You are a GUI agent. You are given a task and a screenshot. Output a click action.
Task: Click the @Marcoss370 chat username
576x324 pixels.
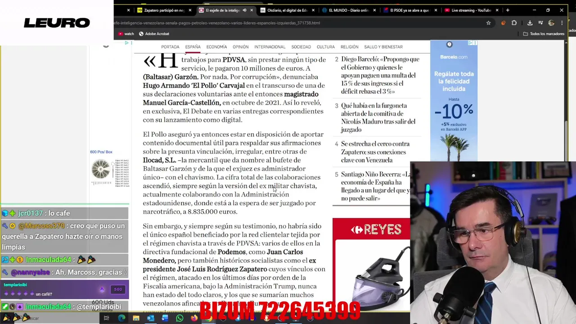[41, 226]
